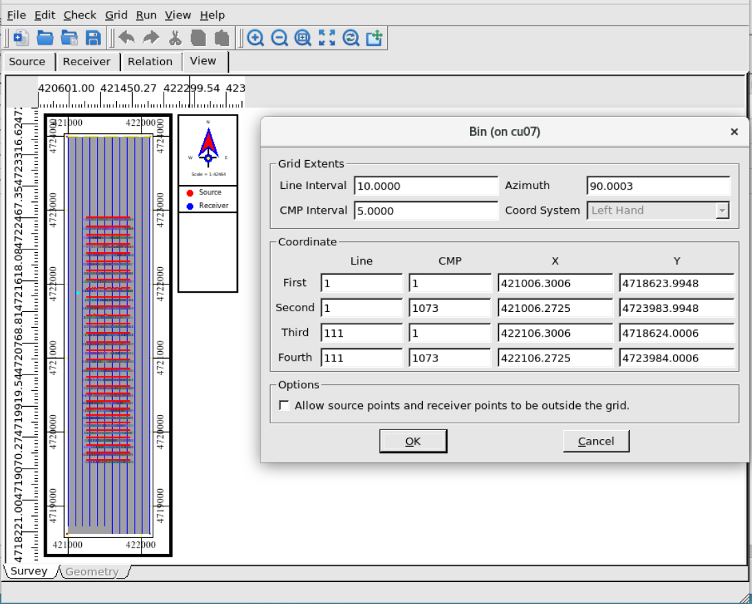Expand the Coord System dropdown

(x=722, y=210)
